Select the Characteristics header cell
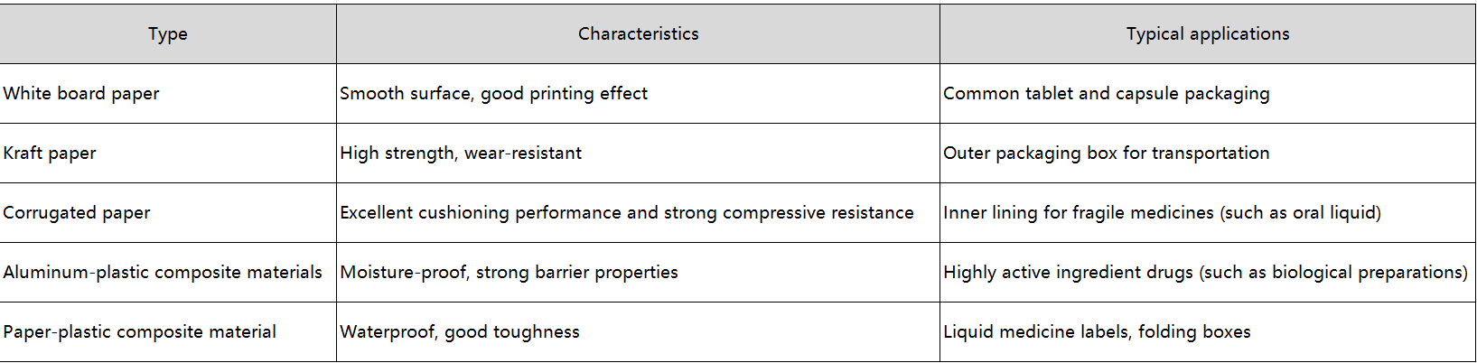The image size is (1477, 363). click(638, 34)
